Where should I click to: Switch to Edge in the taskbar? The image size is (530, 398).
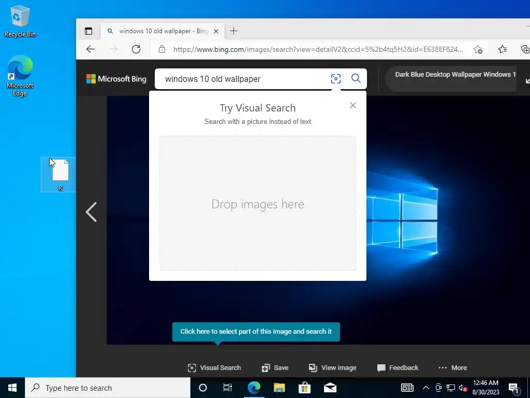(254, 388)
